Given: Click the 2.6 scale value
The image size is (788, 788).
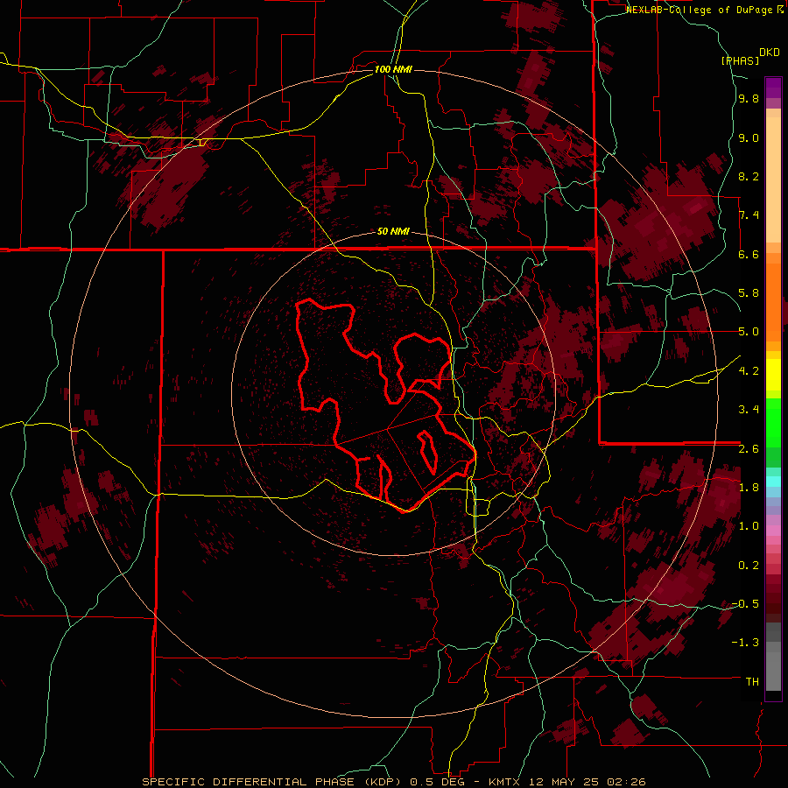Looking at the screenshot, I should pos(749,449).
